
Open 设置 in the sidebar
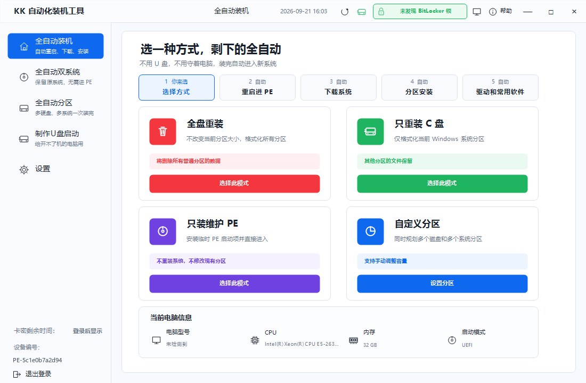pyautogui.click(x=56, y=170)
